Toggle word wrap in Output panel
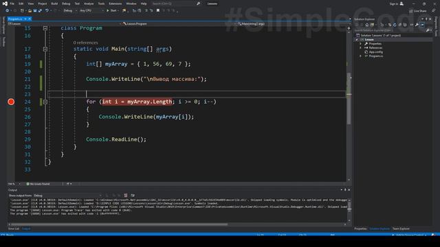 pos(133,196)
